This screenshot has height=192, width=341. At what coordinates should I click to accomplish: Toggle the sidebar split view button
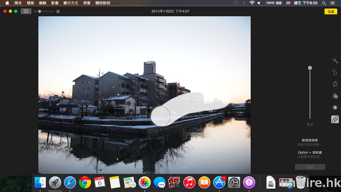(26, 11)
